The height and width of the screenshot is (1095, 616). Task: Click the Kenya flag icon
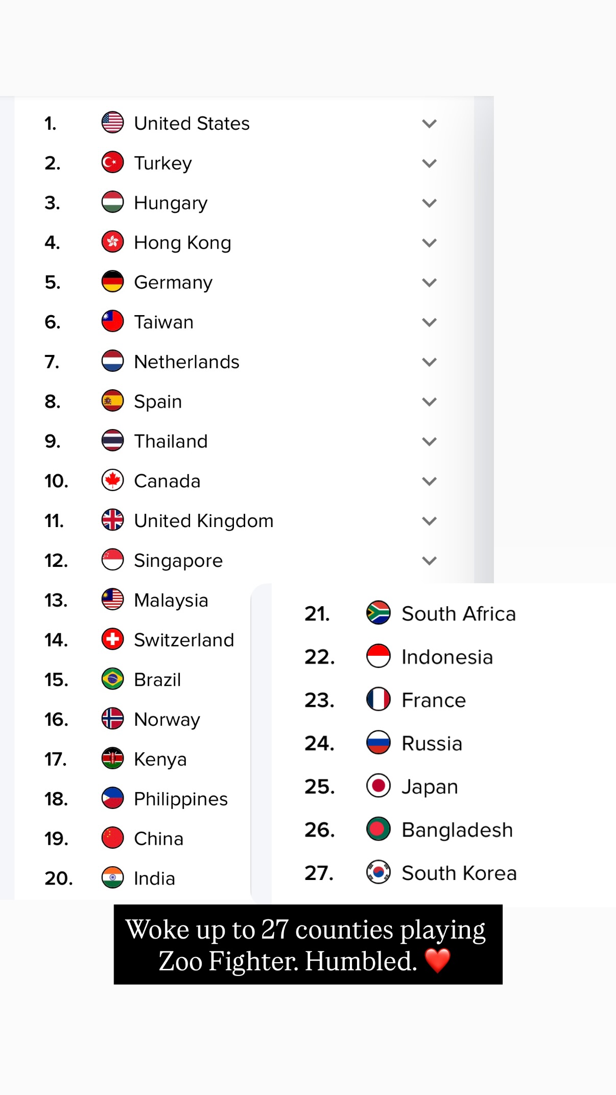point(112,758)
